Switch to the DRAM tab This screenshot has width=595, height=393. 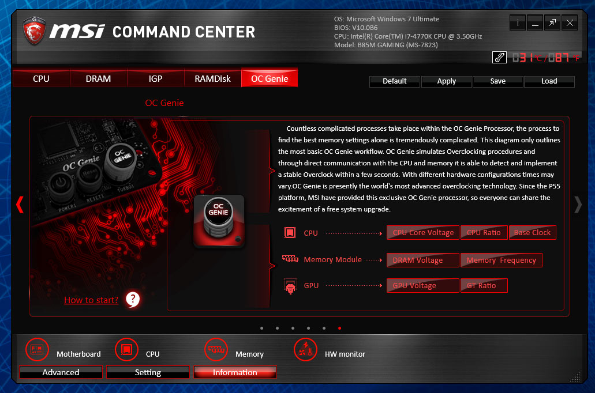[99, 78]
